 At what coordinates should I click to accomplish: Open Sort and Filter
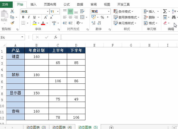(174, 11)
